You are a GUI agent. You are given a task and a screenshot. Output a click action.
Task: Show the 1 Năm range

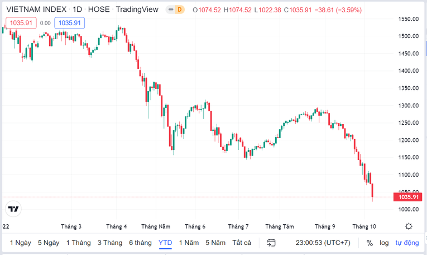[189, 243]
